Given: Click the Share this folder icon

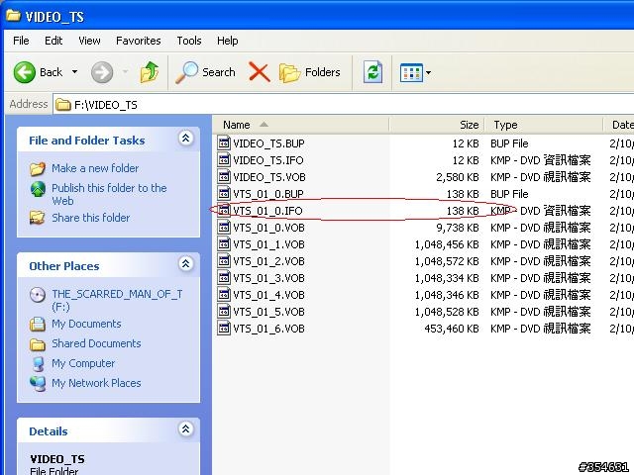Looking at the screenshot, I should [38, 218].
